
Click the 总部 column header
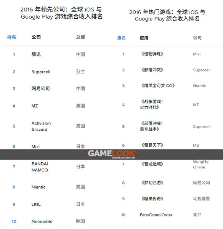click(x=80, y=37)
